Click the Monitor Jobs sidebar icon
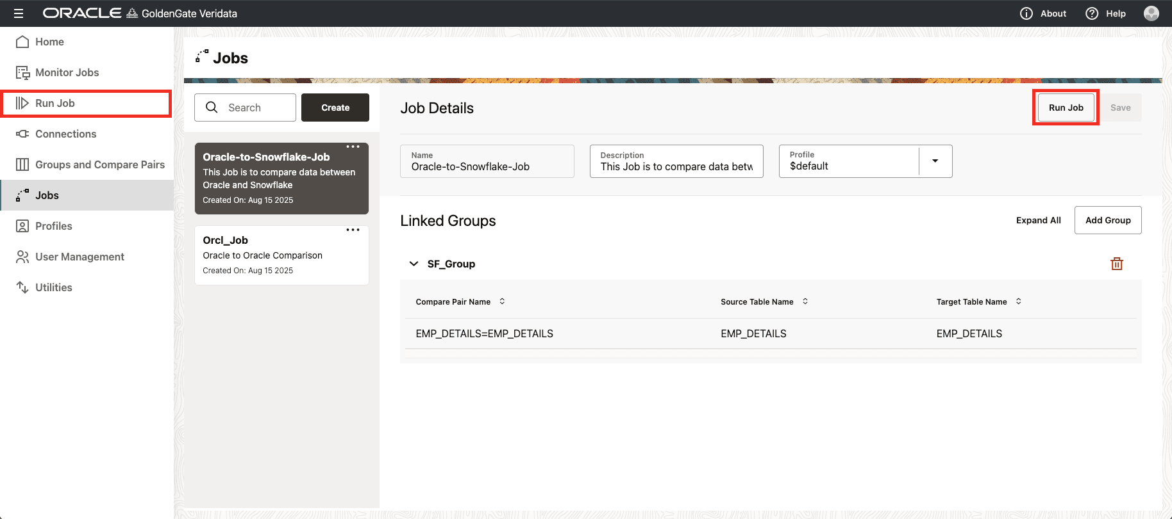Viewport: 1172px width, 519px height. pyautogui.click(x=22, y=72)
